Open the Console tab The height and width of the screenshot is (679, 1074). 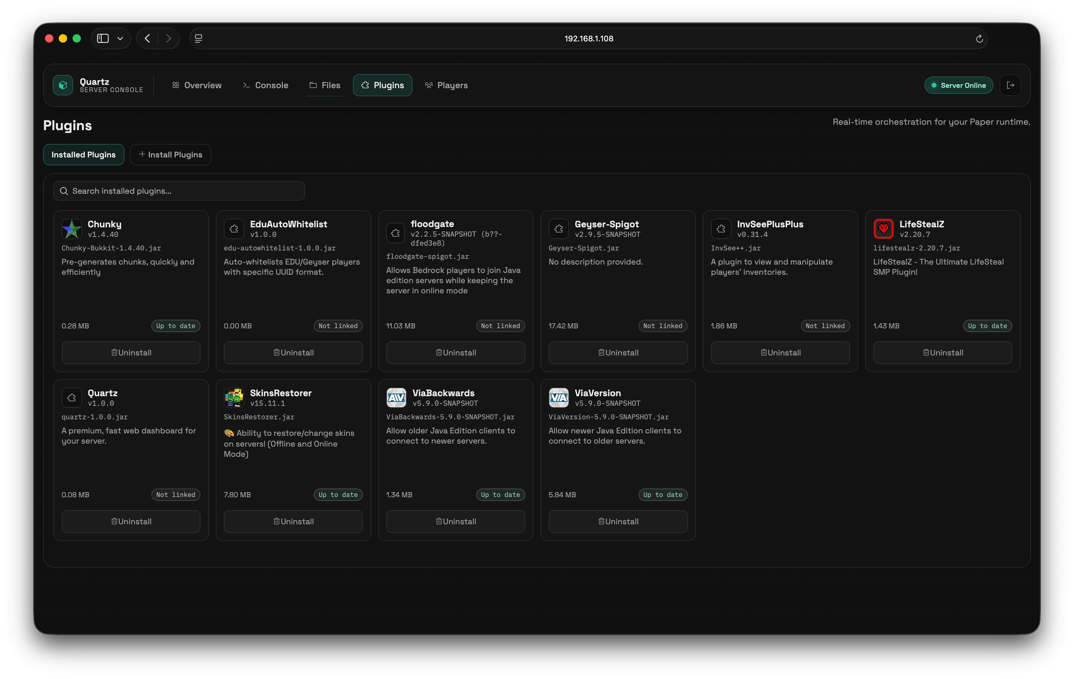pos(266,85)
